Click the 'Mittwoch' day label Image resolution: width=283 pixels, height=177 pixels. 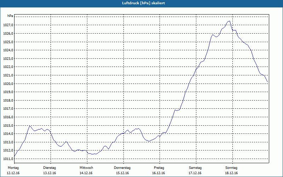click(86, 168)
